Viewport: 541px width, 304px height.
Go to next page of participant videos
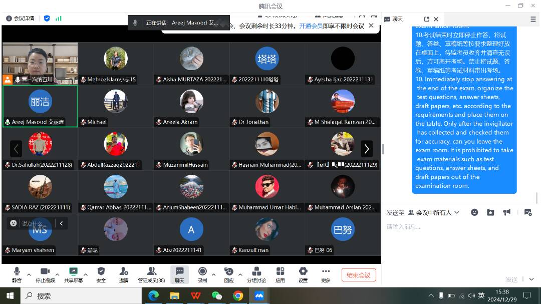[x=367, y=149]
